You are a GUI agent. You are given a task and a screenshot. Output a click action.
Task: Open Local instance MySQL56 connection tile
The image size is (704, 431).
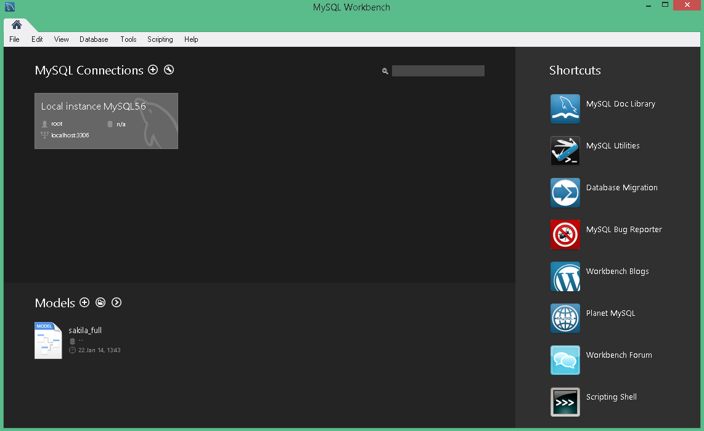[106, 121]
